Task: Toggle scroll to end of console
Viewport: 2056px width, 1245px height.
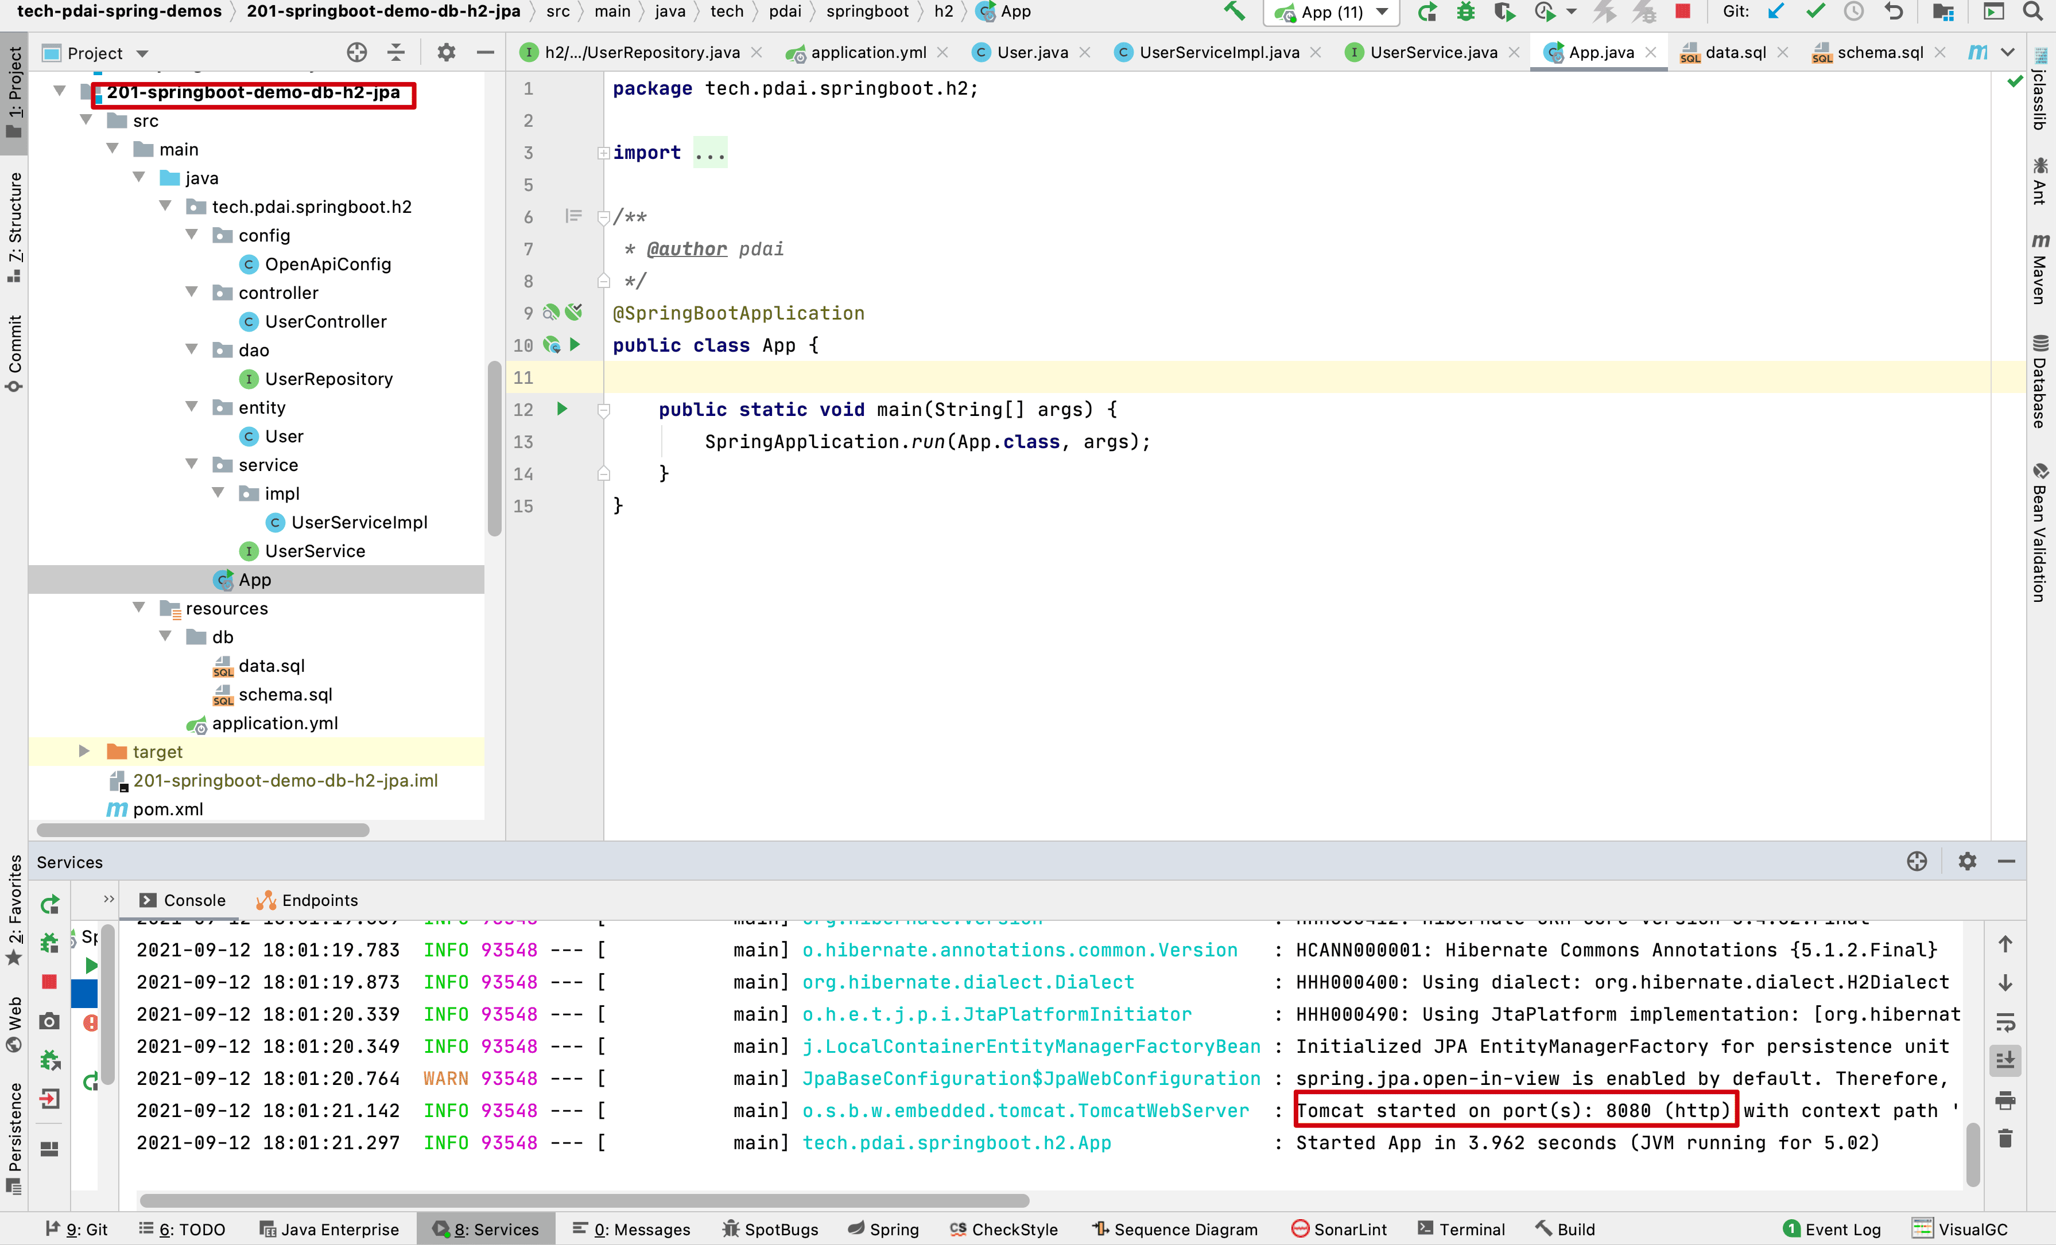Action: (x=2005, y=1060)
